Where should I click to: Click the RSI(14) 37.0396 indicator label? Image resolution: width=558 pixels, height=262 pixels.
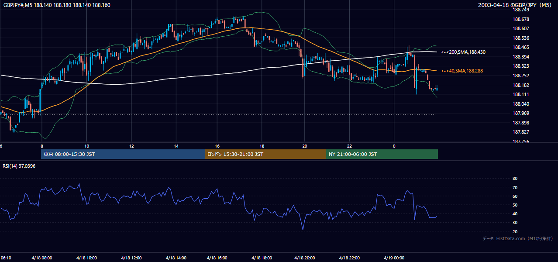coord(19,166)
